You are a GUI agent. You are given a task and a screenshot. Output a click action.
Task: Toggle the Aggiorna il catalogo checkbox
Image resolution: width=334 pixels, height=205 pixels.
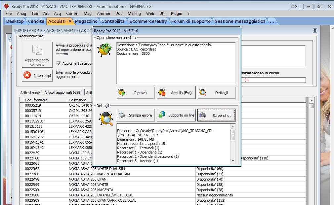click(x=58, y=63)
